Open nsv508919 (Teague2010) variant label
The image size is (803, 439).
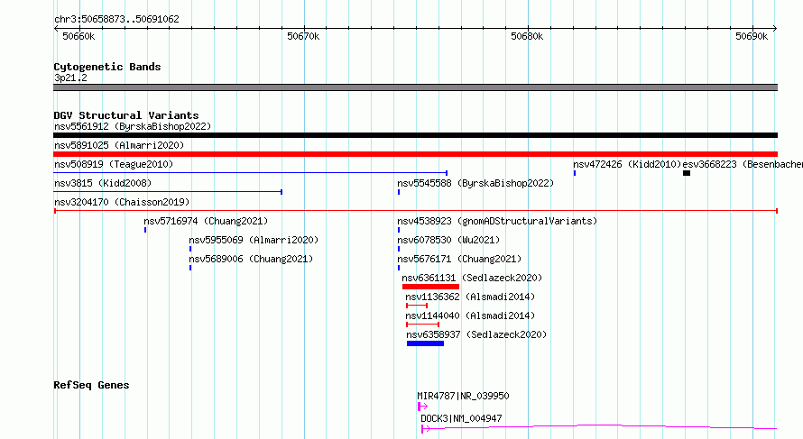pyautogui.click(x=114, y=164)
